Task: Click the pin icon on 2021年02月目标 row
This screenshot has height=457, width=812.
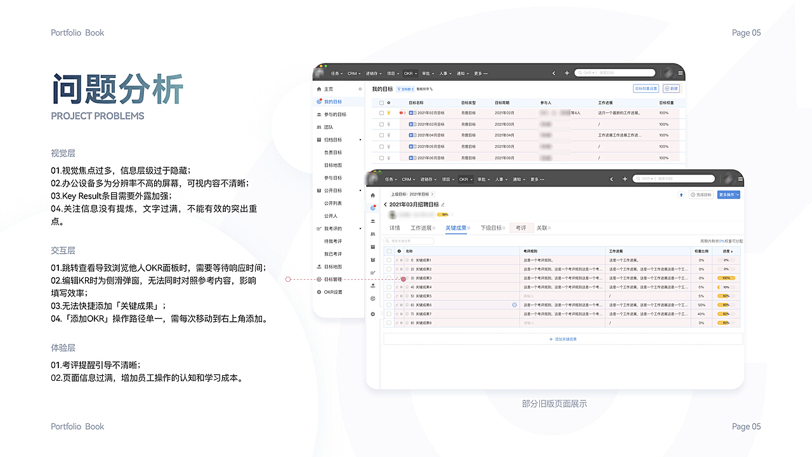Action: tap(389, 113)
